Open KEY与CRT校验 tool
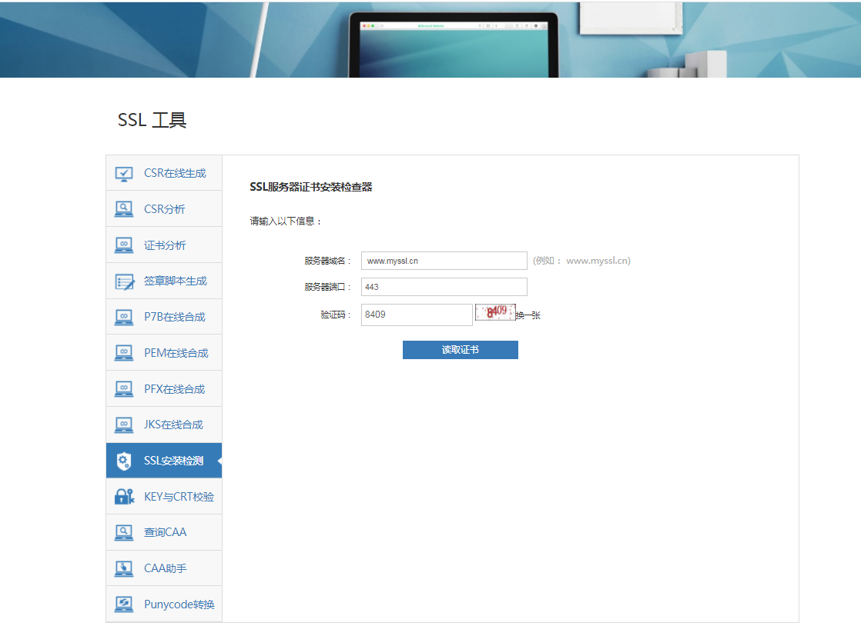 coord(164,497)
